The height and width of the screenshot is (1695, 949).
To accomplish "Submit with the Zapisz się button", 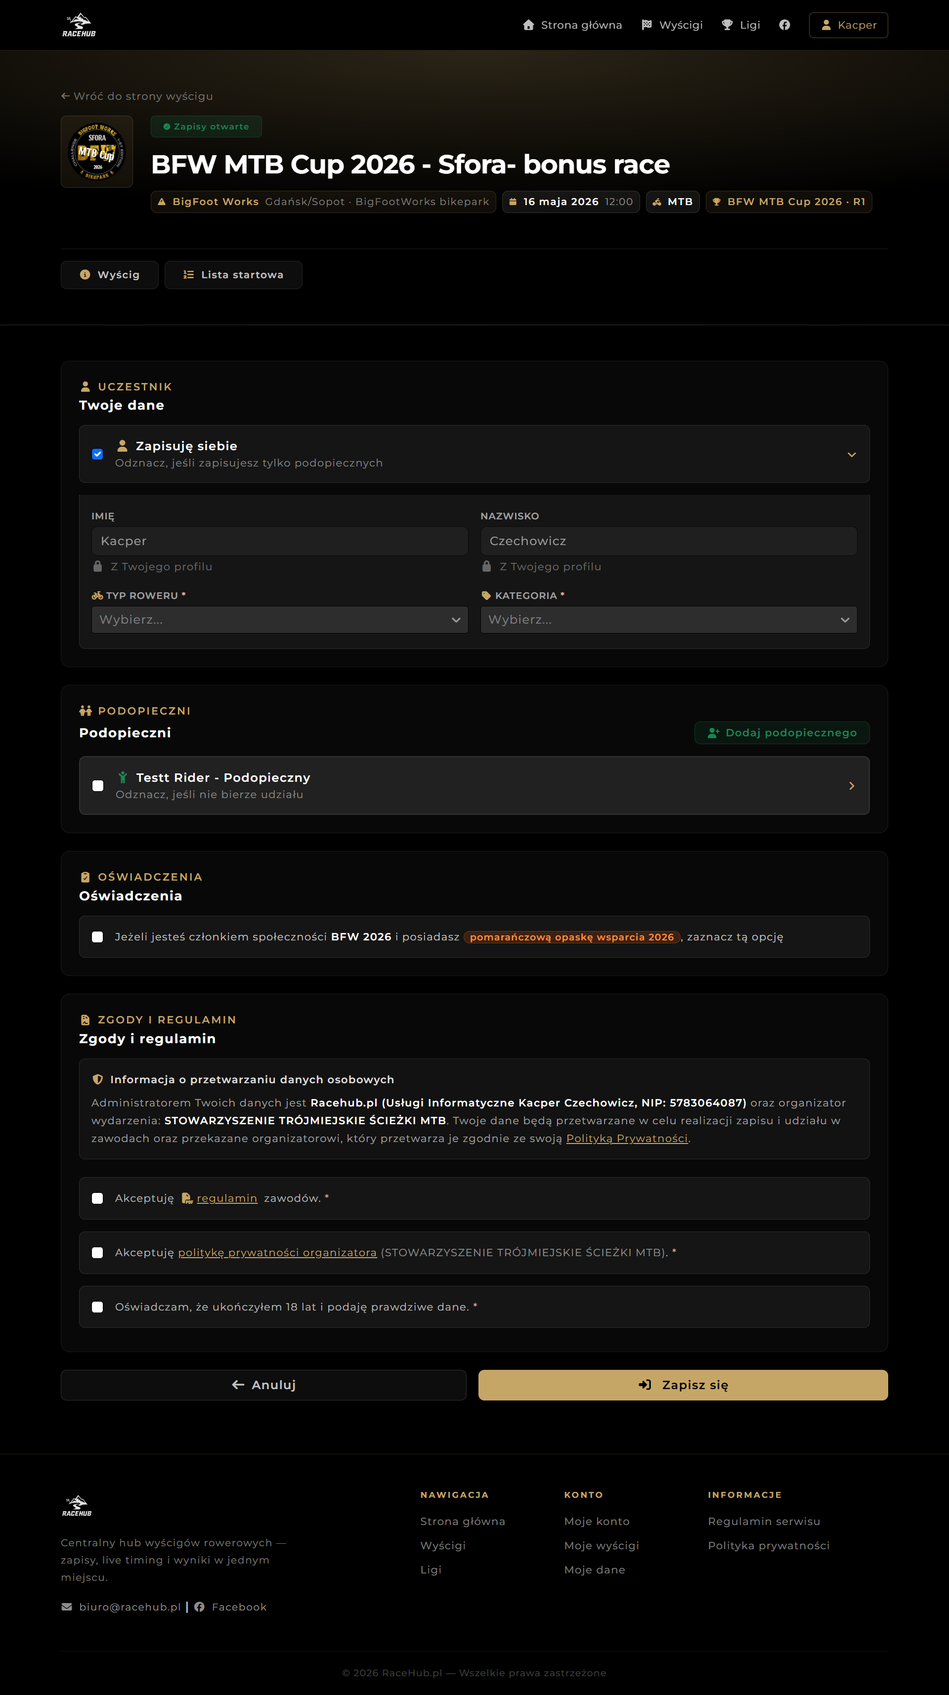I will click(683, 1385).
